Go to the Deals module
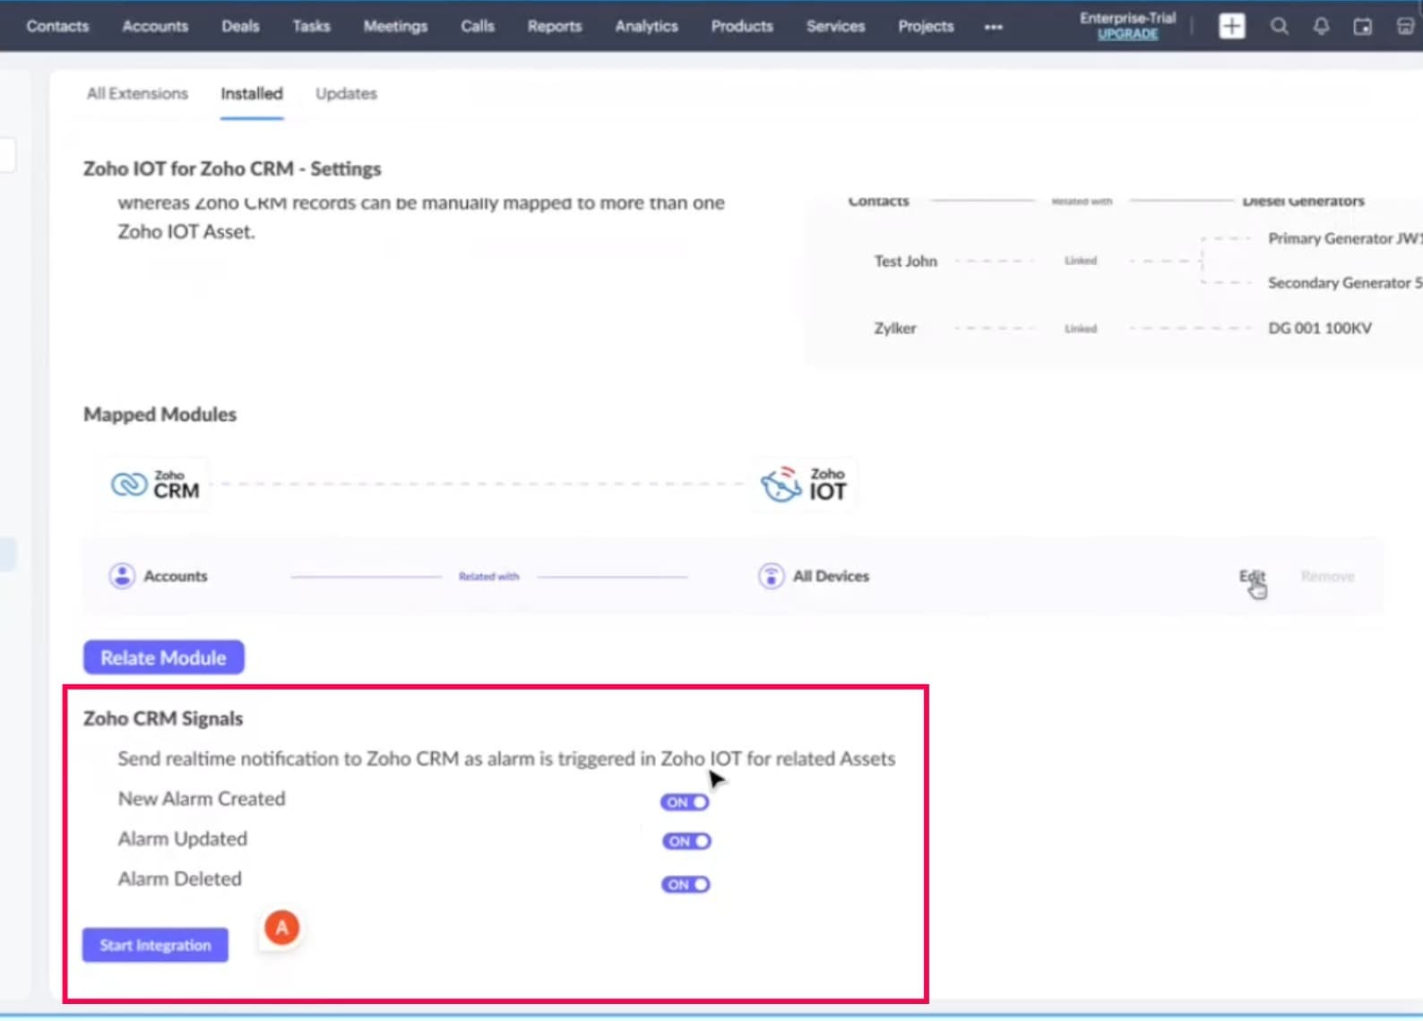Image resolution: width=1423 pixels, height=1021 pixels. click(240, 26)
